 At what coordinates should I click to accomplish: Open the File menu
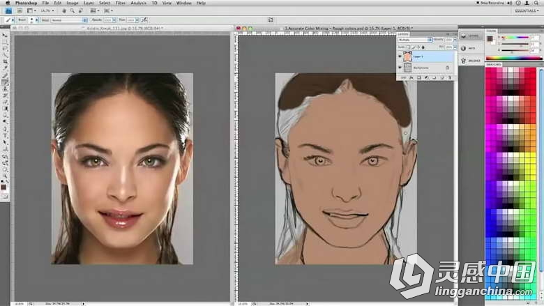coord(45,3)
